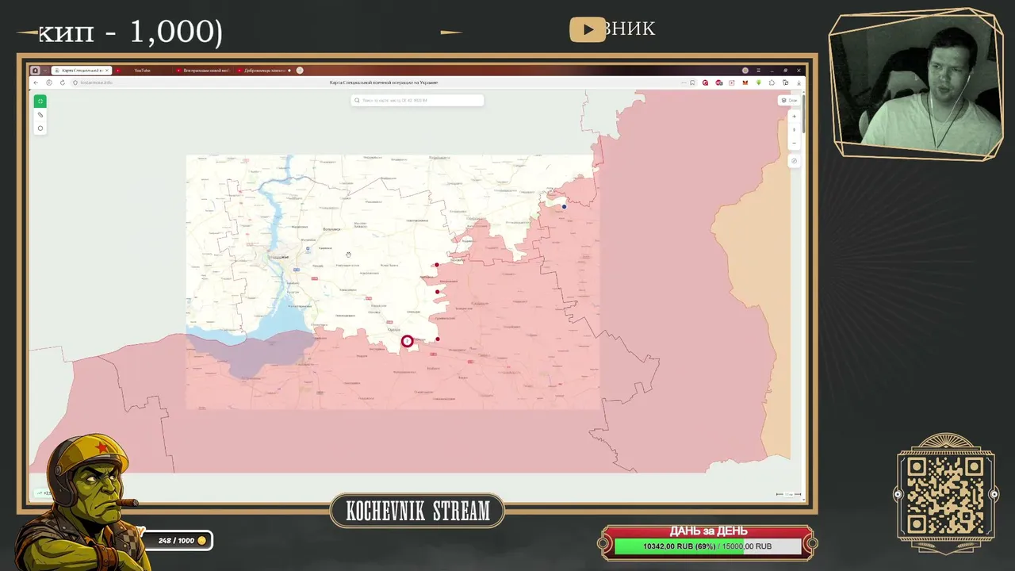This screenshot has height=571, width=1015.
Task: Click the red video extension icon
Action: (733, 82)
